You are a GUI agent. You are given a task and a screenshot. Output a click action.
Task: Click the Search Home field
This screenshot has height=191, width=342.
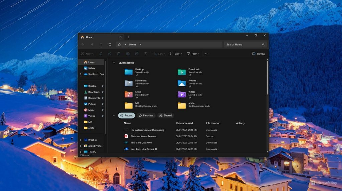(x=245, y=45)
